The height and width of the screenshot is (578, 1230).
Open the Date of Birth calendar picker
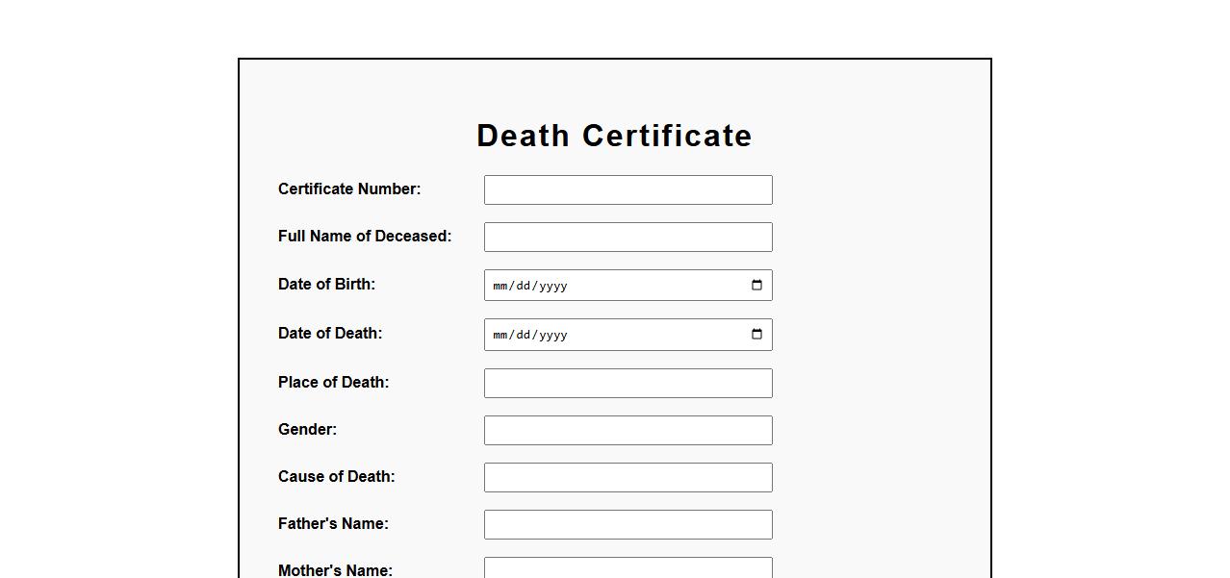756,286
